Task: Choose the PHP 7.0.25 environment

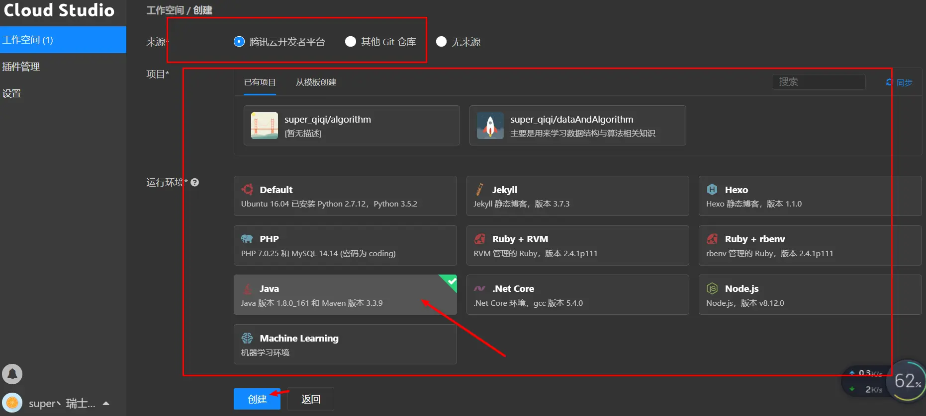Action: (x=345, y=246)
